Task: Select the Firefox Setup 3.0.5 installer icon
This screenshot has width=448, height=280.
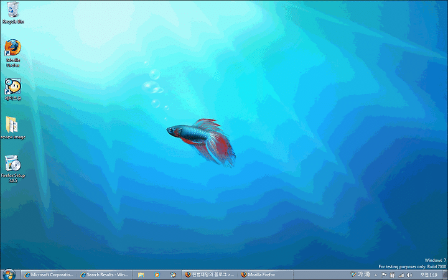Action: tap(13, 169)
